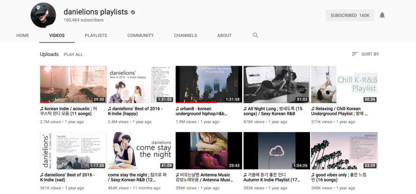This screenshot has width=416, height=194.
Task: Click the verified badge next to channel name
Action: click(133, 12)
